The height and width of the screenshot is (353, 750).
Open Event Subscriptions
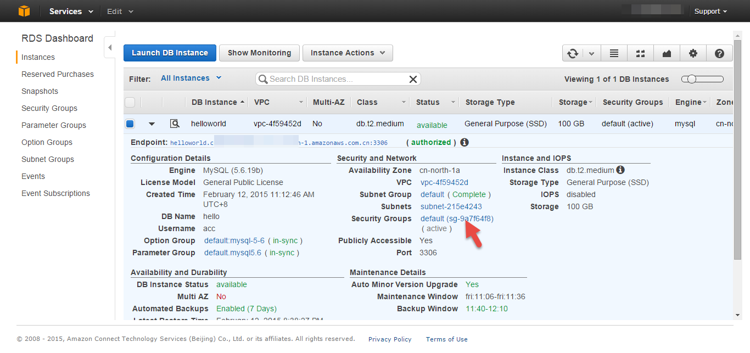tap(55, 193)
